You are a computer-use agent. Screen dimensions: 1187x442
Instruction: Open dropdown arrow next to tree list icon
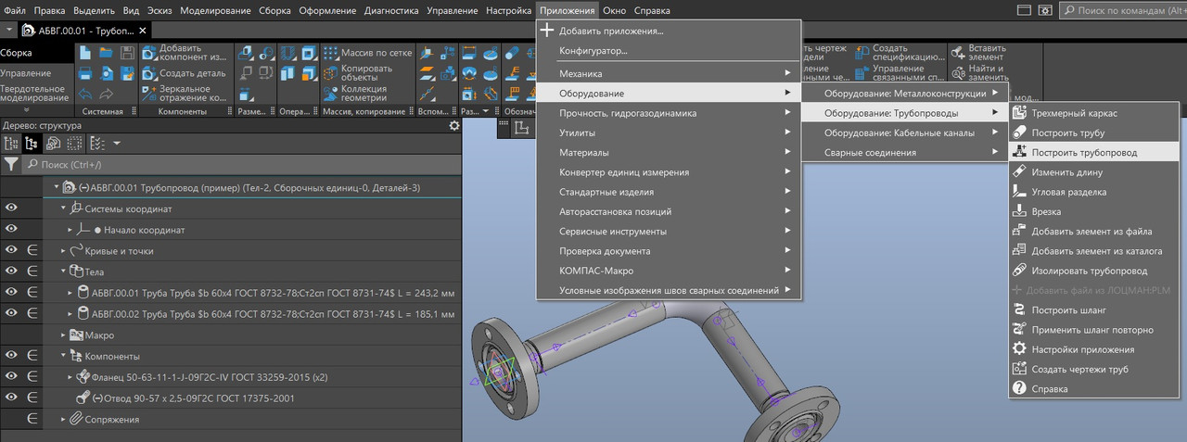[116, 144]
